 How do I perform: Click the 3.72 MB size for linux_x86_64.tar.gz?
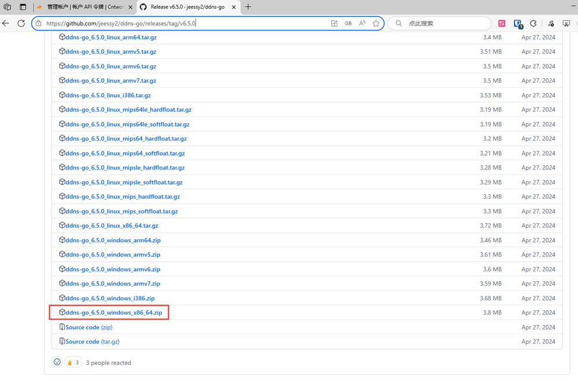491,226
